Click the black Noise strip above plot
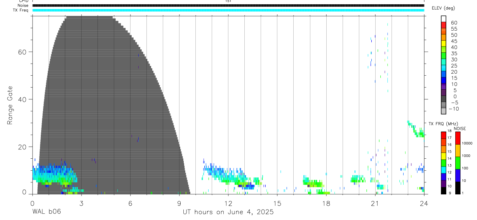The width and height of the screenshot is (477, 220). (x=228, y=5)
